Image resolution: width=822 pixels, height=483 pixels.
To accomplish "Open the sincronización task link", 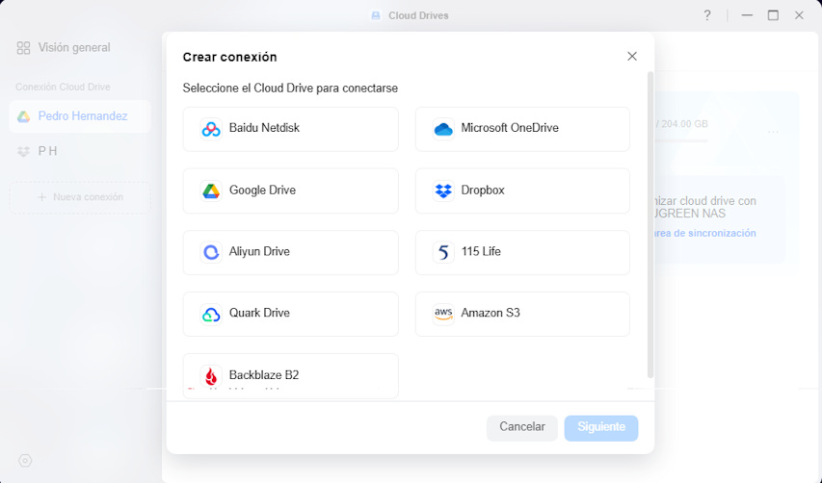I will click(x=703, y=234).
